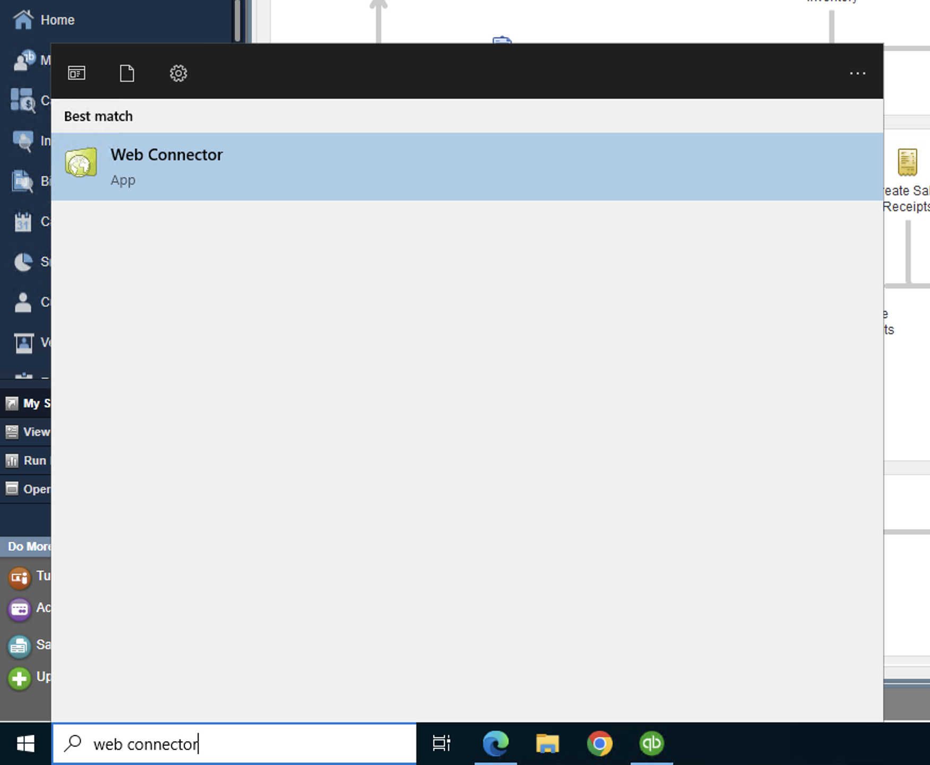930x765 pixels.
Task: Open the Customers person icon in sidebar
Action: pos(23,302)
